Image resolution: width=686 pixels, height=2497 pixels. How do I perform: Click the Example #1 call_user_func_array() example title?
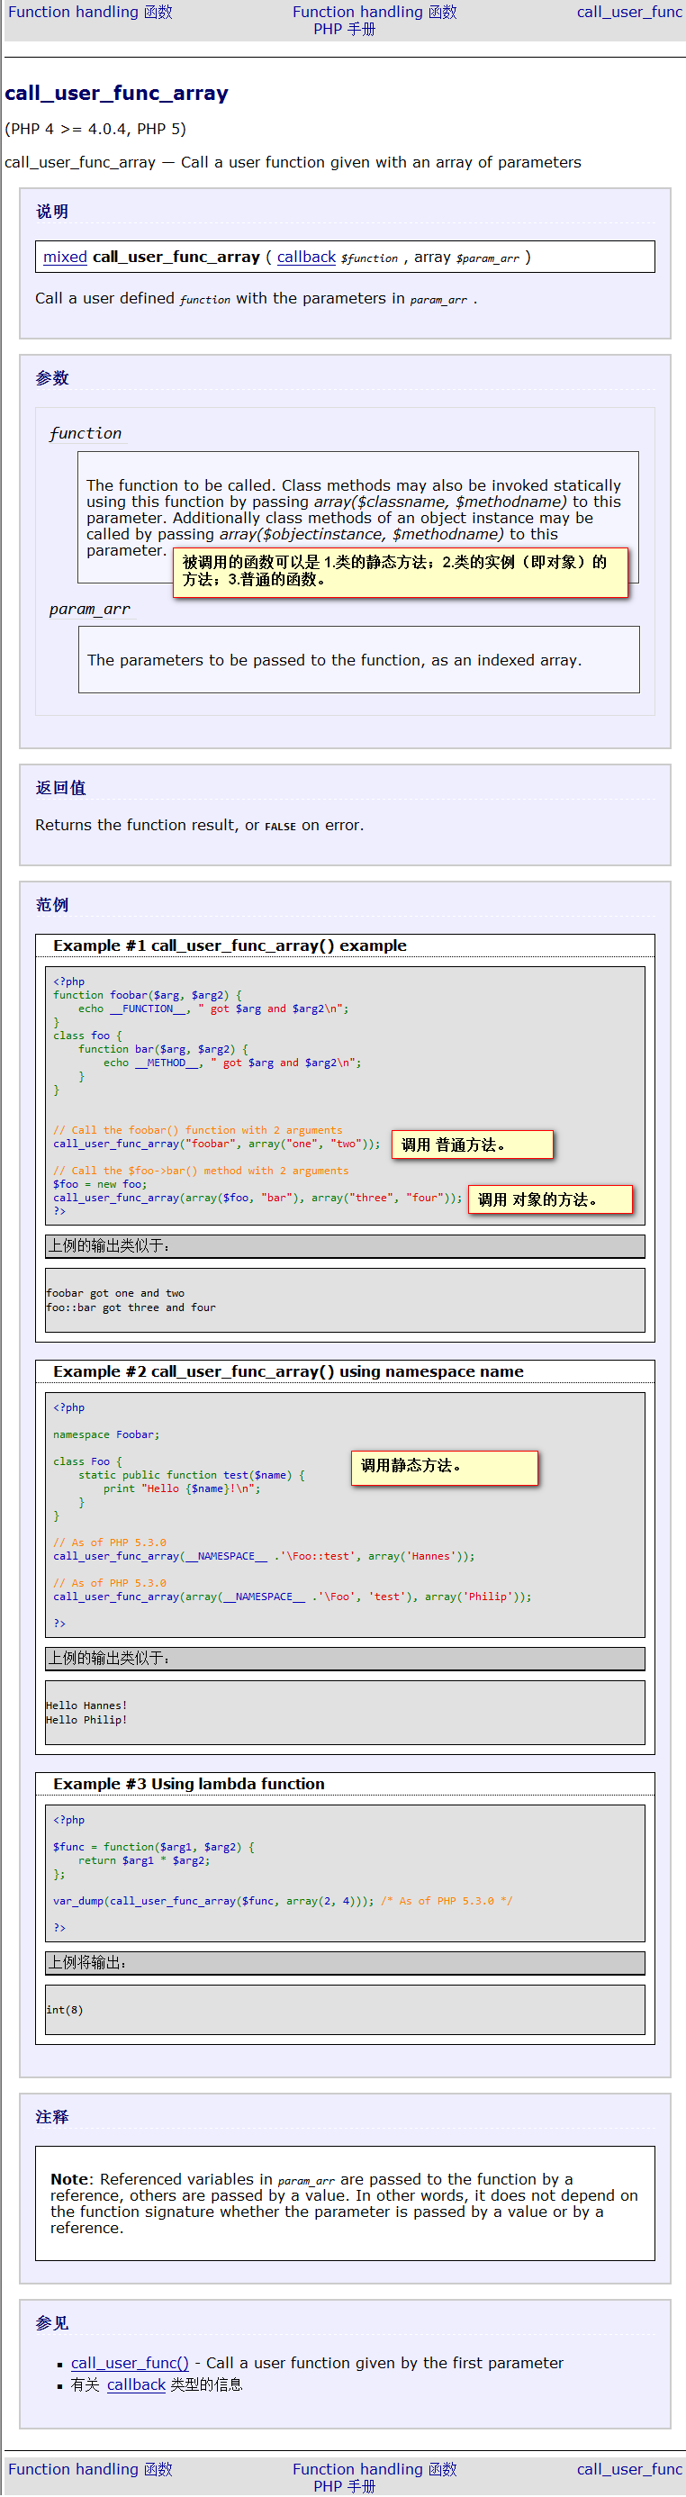(230, 945)
